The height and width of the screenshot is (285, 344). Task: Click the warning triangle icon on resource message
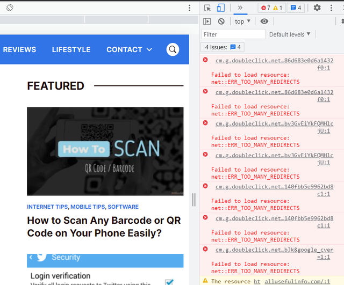tap(205, 280)
